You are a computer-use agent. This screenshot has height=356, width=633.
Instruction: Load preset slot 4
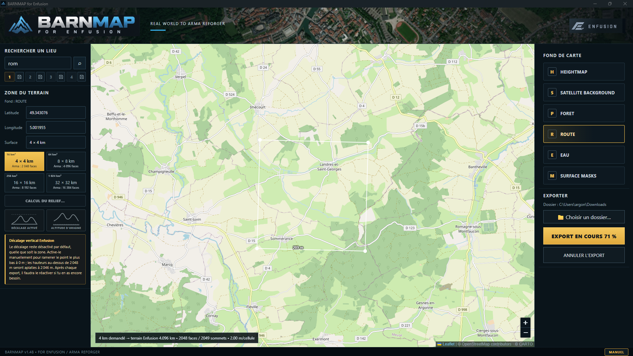click(72, 77)
